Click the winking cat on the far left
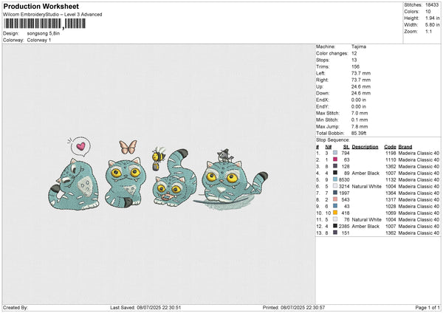 pos(74,185)
